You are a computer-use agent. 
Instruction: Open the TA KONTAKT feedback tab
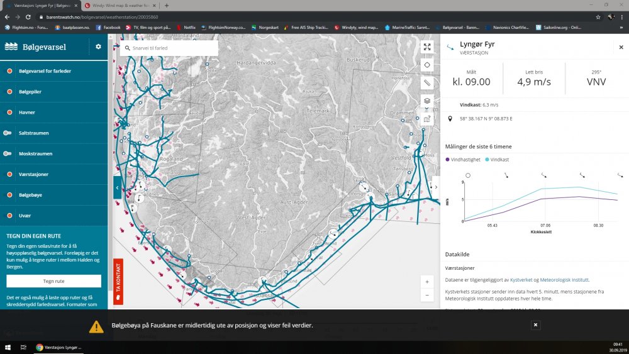pyautogui.click(x=118, y=282)
